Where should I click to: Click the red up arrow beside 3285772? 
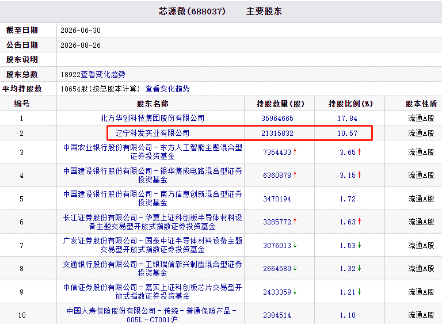coord(295,222)
